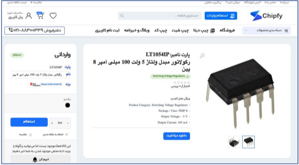Click the دانلود دیتا شیت button

[177, 136]
